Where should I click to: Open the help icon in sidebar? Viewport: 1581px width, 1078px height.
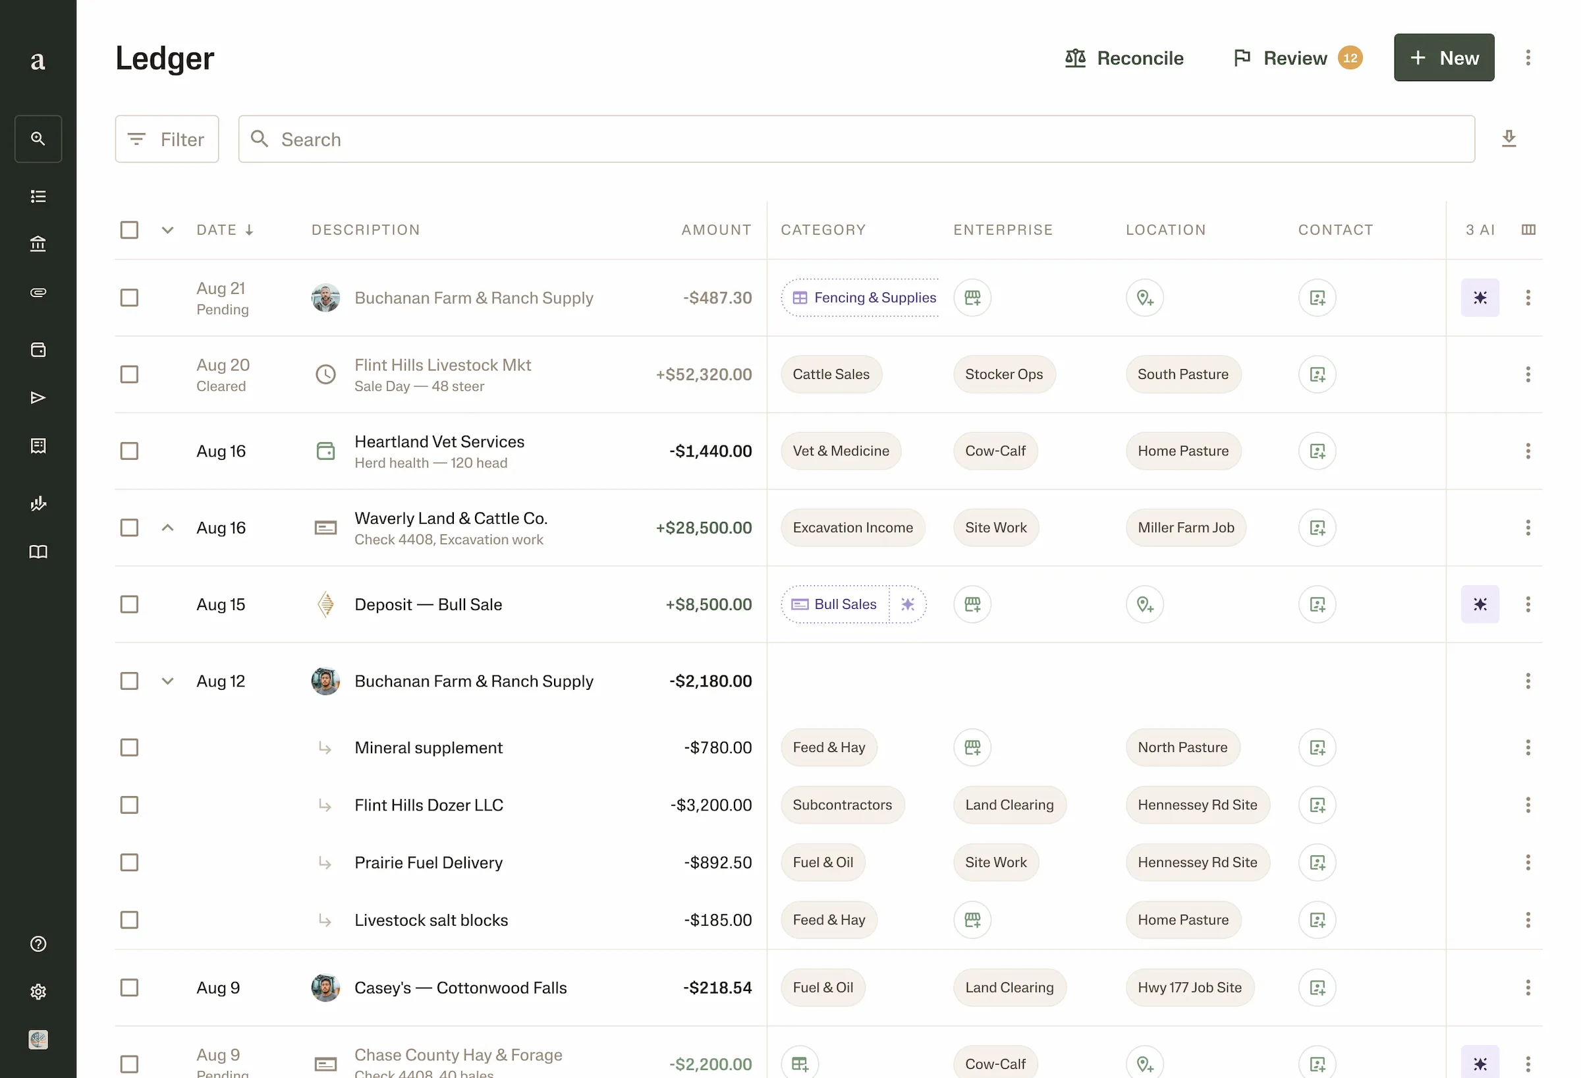tap(38, 944)
